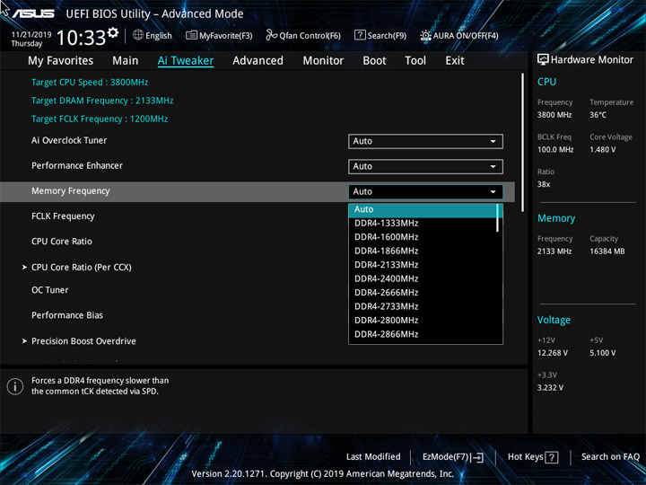This screenshot has width=646, height=485.
Task: Expand CPU Core Ratio (Per CCX)
Action: tap(82, 268)
